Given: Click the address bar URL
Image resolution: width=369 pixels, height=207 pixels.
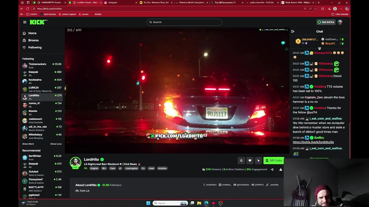Looking at the screenshot, I should [x=49, y=9].
